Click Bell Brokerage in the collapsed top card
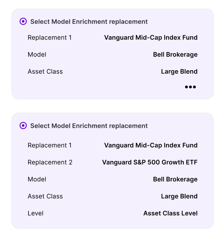This screenshot has width=223, height=241. 175,55
